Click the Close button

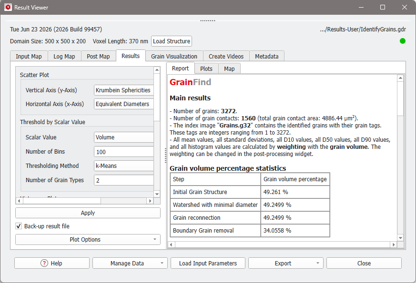(364, 263)
